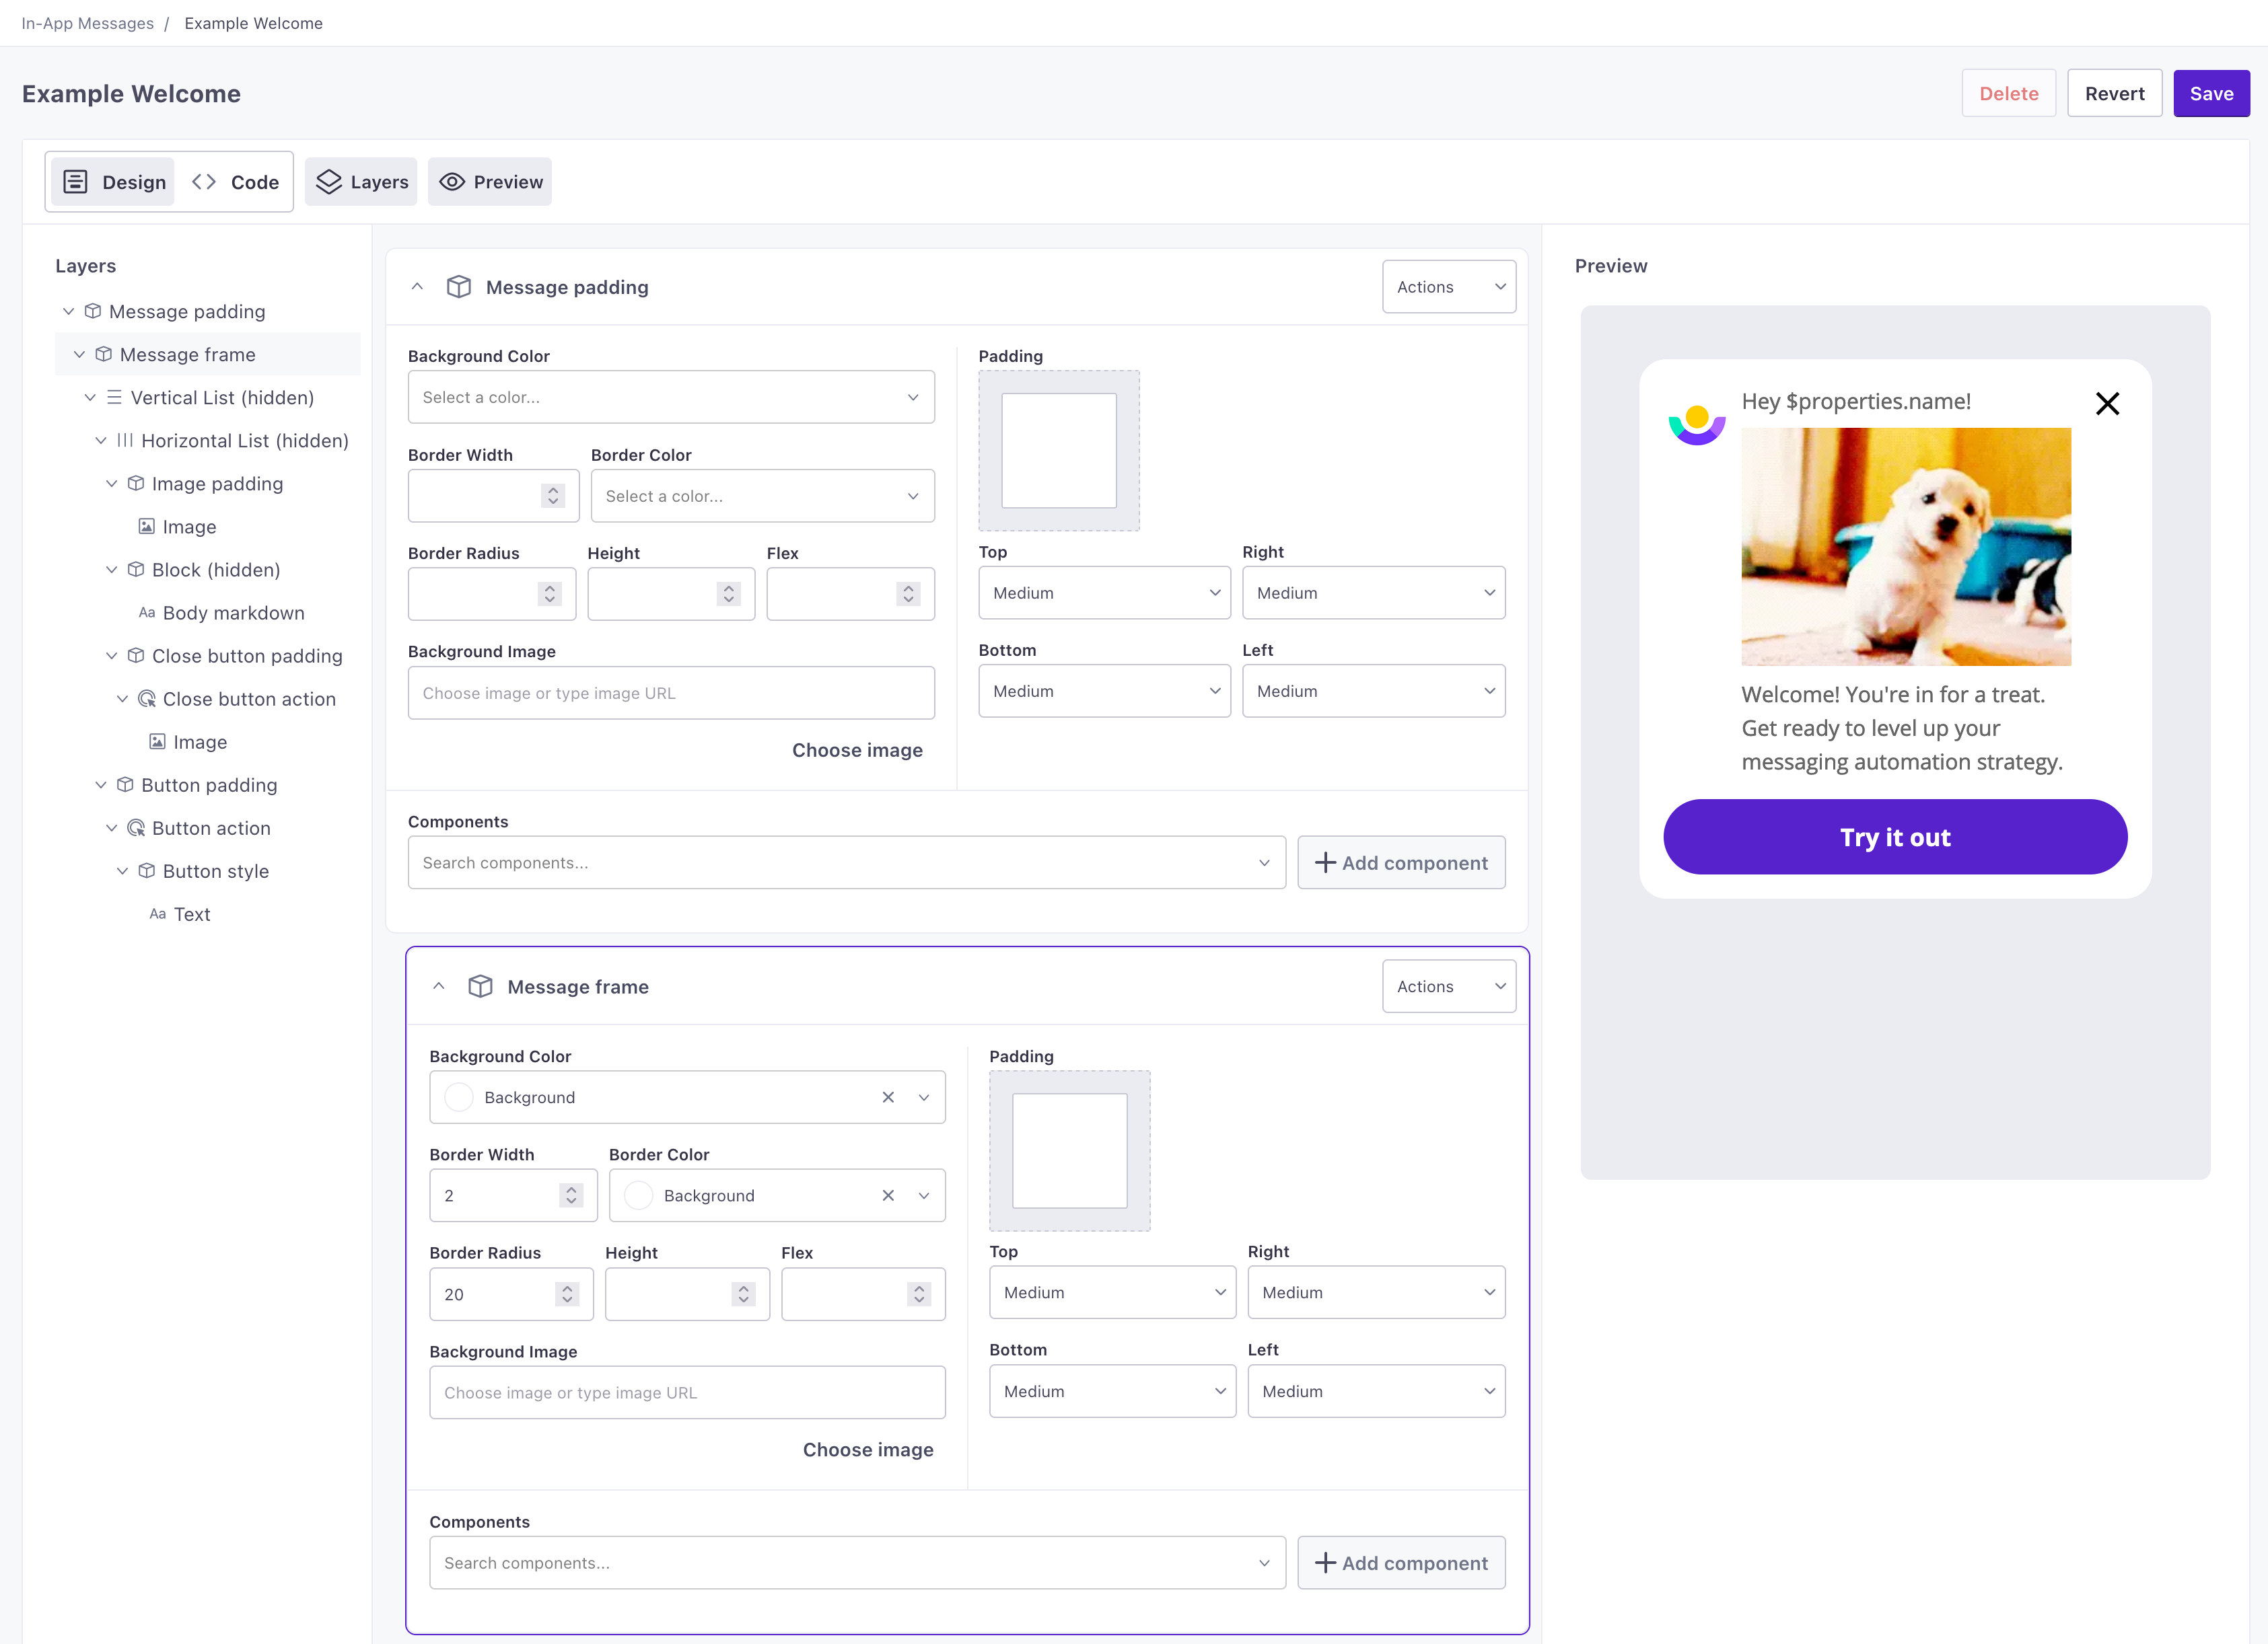Click the close X icon in preview message

pos(2107,404)
